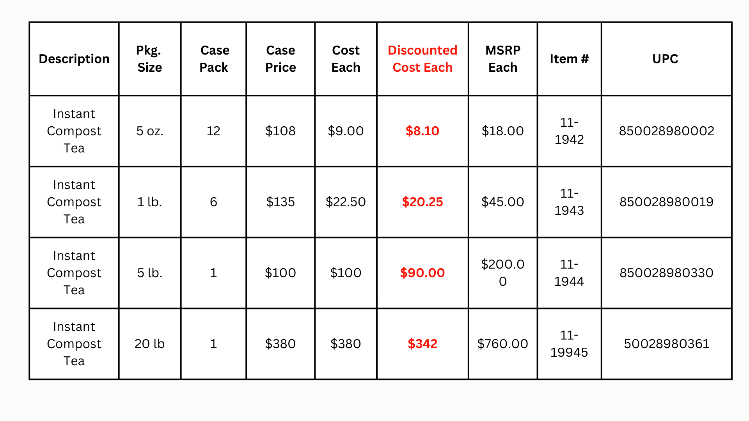Click the $20.25 discounted price
Screen dimensions: 749x421
coord(422,202)
